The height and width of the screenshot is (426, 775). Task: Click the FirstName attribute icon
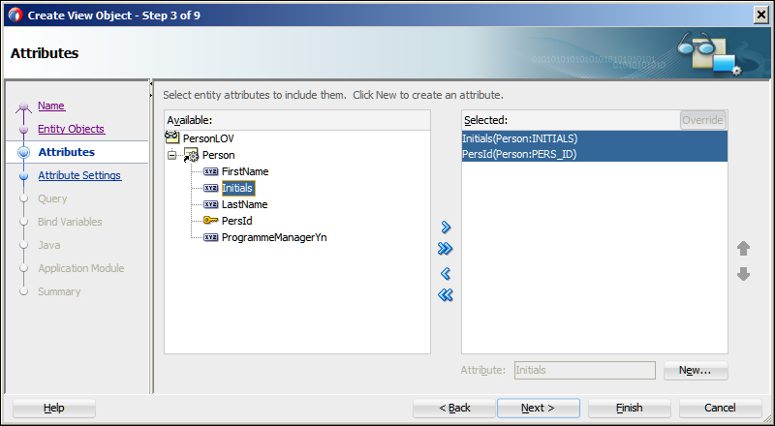tap(211, 171)
